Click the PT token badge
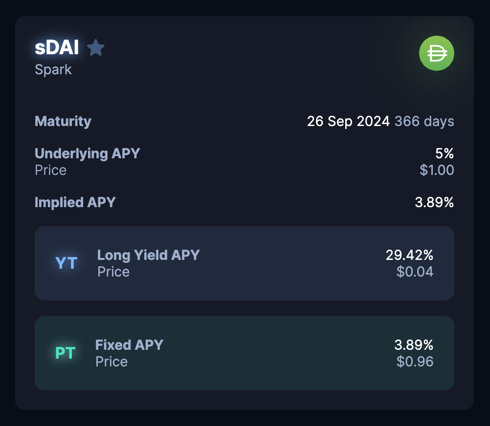 [65, 353]
